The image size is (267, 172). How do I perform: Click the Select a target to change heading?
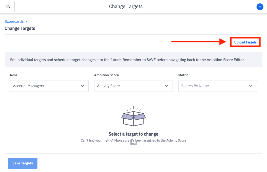click(x=133, y=134)
